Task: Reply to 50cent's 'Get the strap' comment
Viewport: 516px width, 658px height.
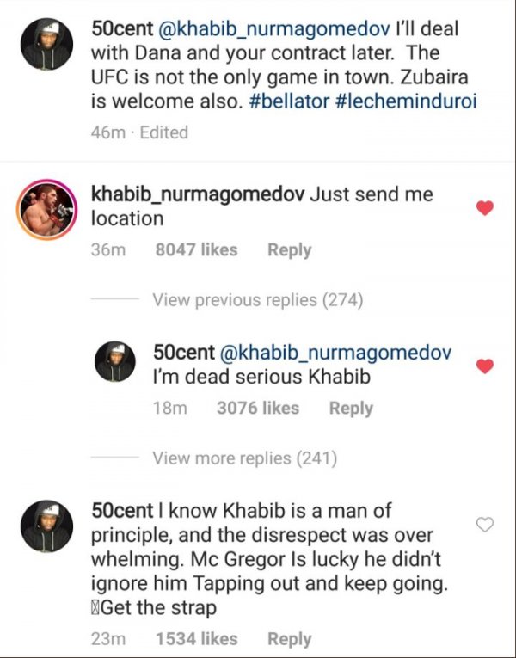Action: [289, 638]
